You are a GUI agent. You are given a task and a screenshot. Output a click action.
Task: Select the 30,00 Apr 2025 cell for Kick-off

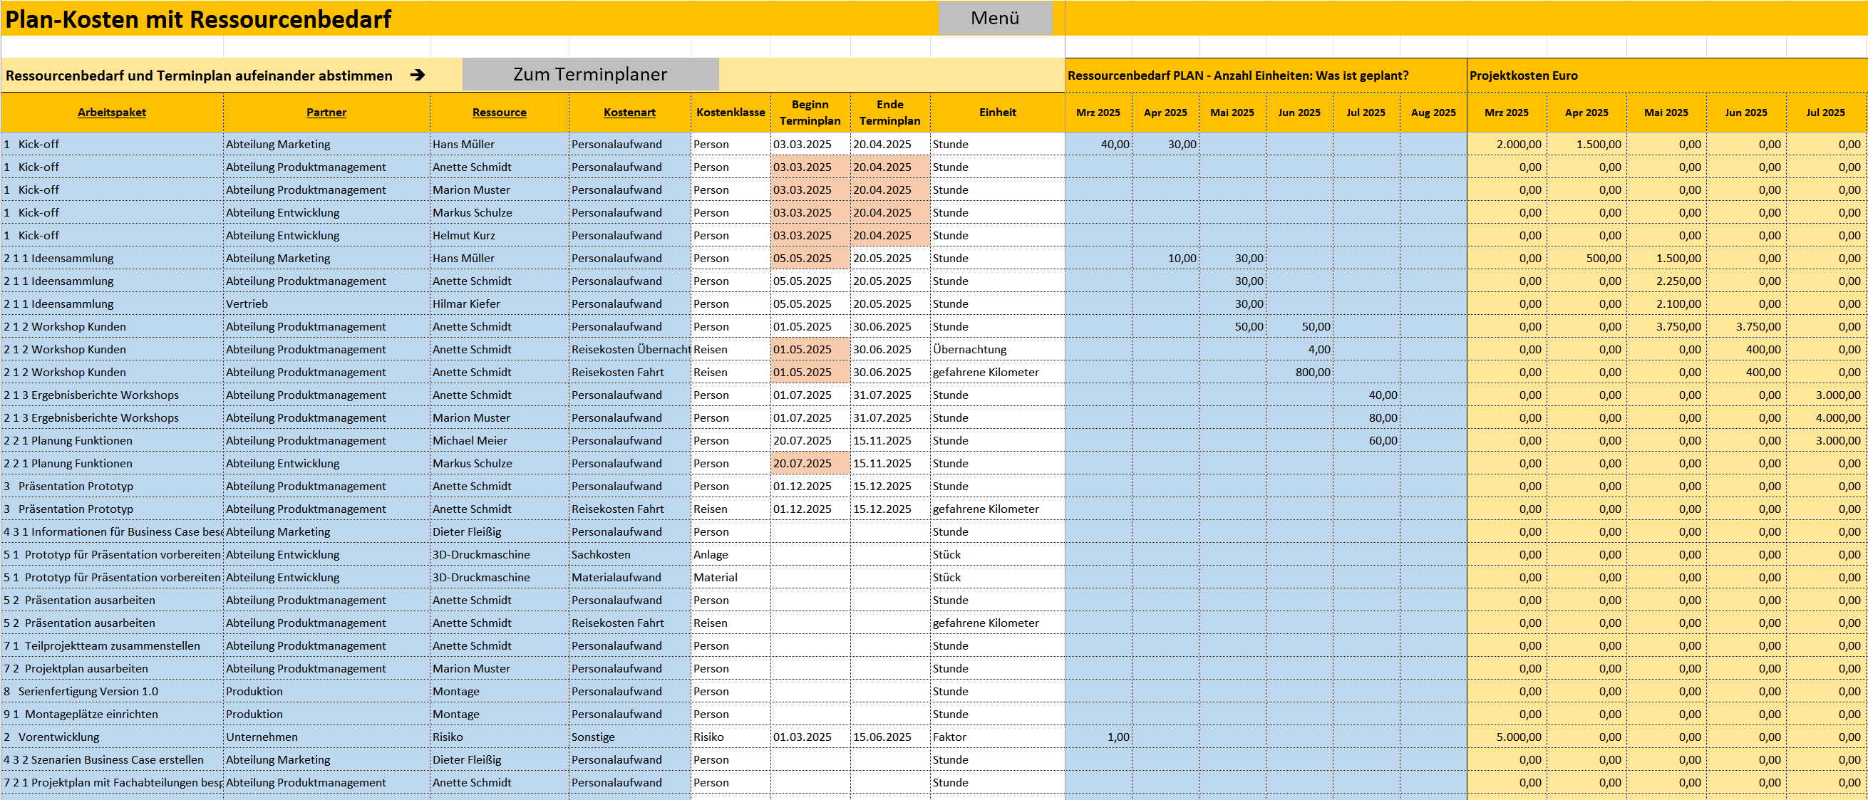tap(1165, 144)
